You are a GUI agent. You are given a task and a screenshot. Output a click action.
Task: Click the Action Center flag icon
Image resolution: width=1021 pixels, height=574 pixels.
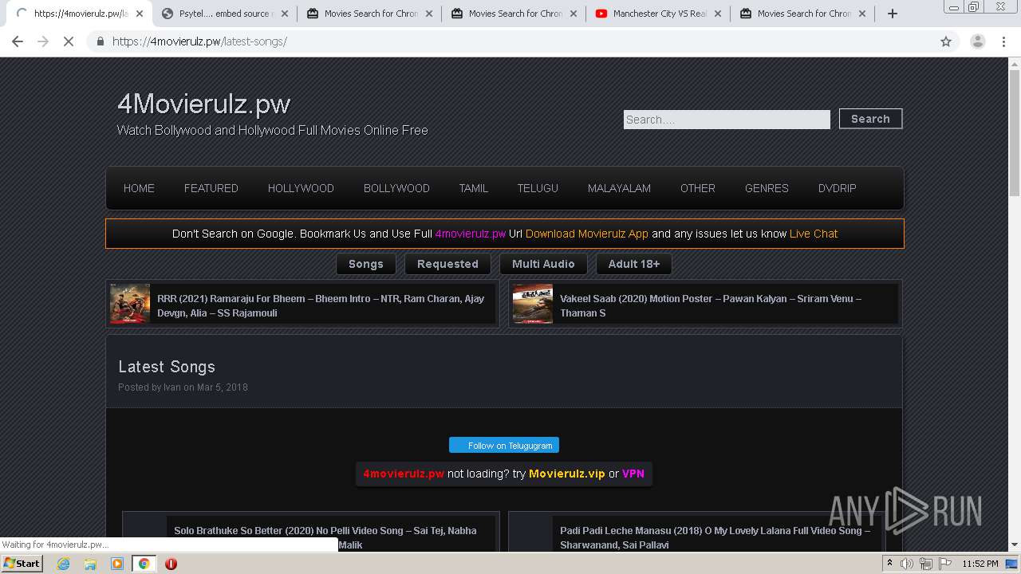pos(944,564)
